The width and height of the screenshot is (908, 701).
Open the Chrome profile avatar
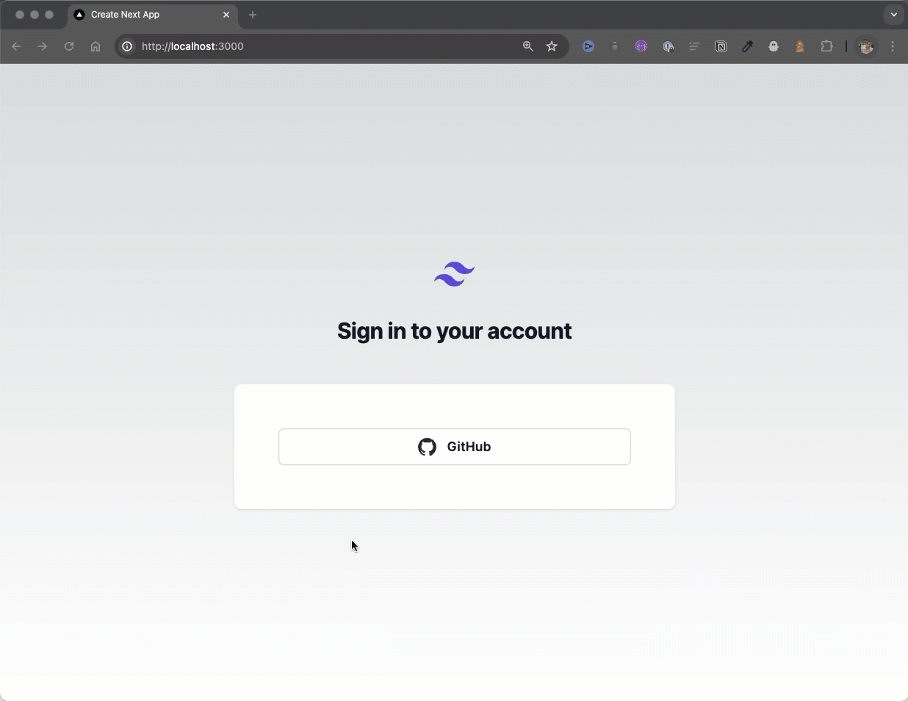(x=866, y=46)
